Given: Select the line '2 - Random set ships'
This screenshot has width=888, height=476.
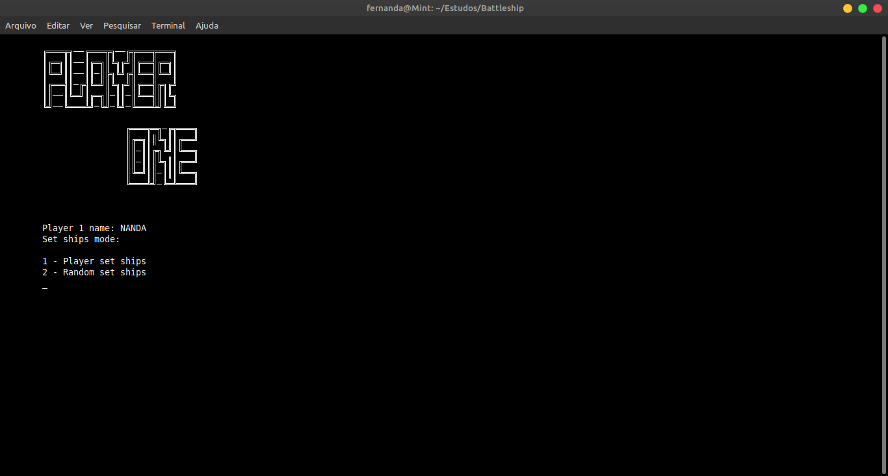Looking at the screenshot, I should click(94, 272).
